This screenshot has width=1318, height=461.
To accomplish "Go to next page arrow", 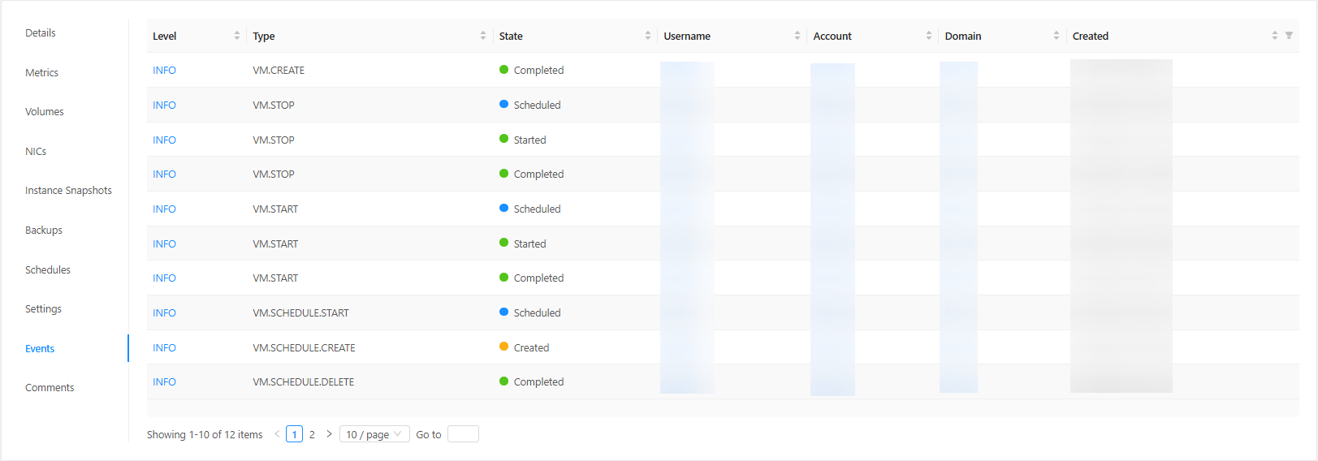I will tap(329, 434).
